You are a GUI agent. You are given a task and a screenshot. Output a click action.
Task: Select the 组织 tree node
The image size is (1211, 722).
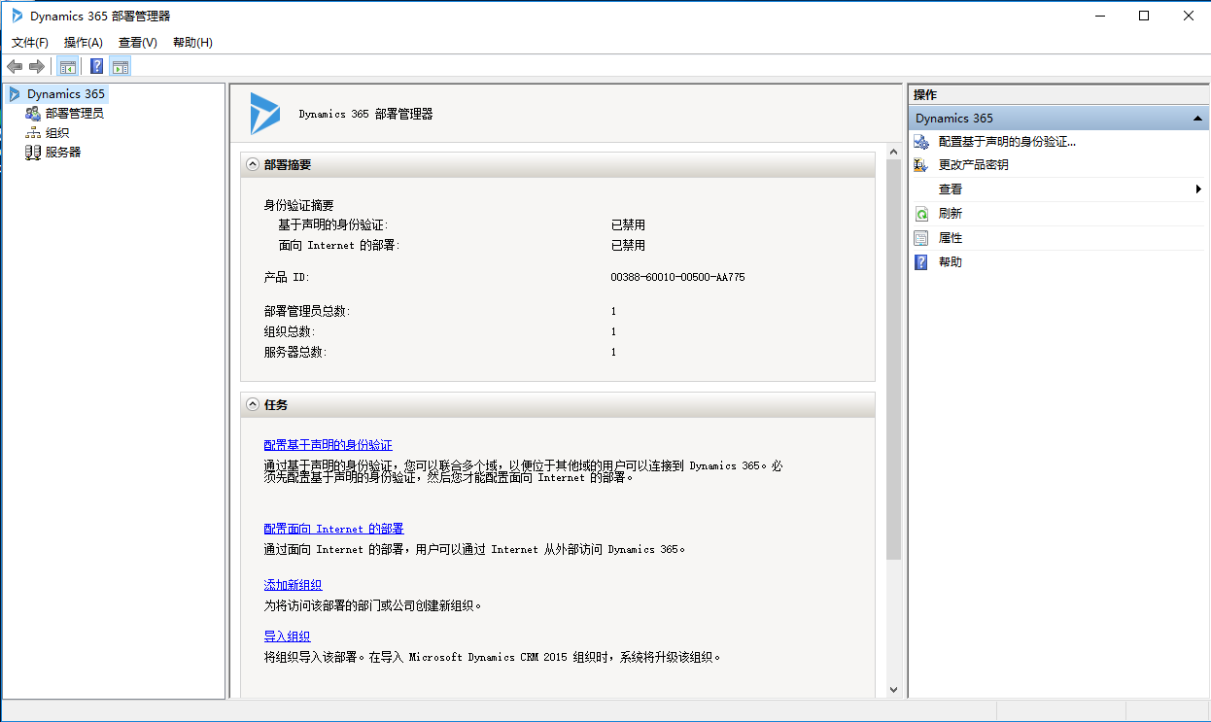tap(57, 133)
